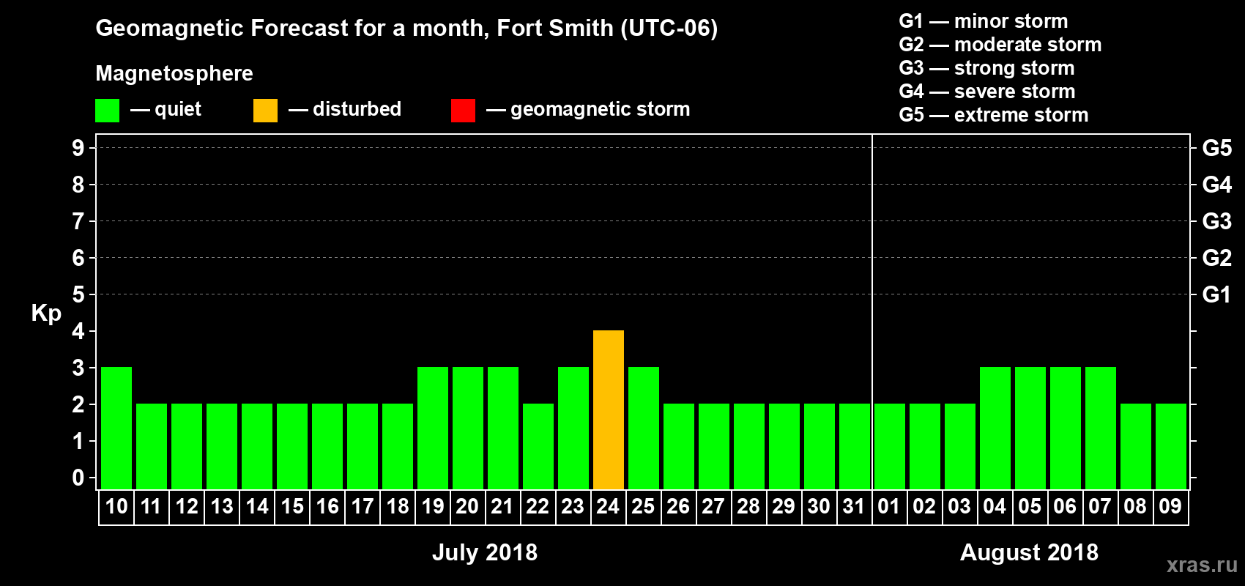Click date label 17 on the axis
The height and width of the screenshot is (586, 1245).
pos(363,507)
